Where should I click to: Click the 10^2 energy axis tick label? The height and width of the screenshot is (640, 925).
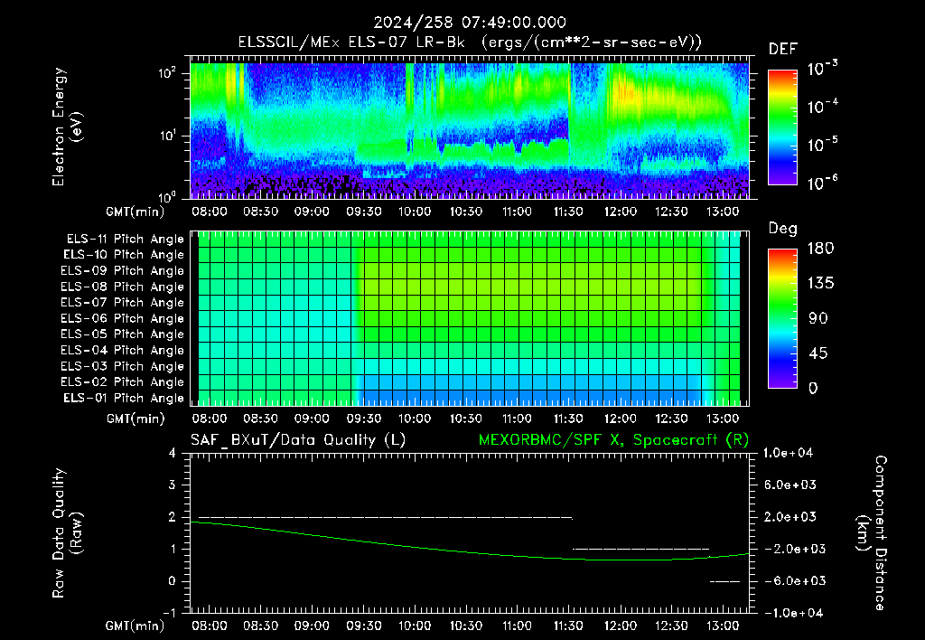(167, 73)
